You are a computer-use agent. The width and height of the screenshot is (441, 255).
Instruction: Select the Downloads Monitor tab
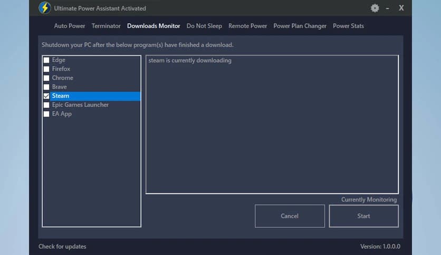[x=154, y=26]
